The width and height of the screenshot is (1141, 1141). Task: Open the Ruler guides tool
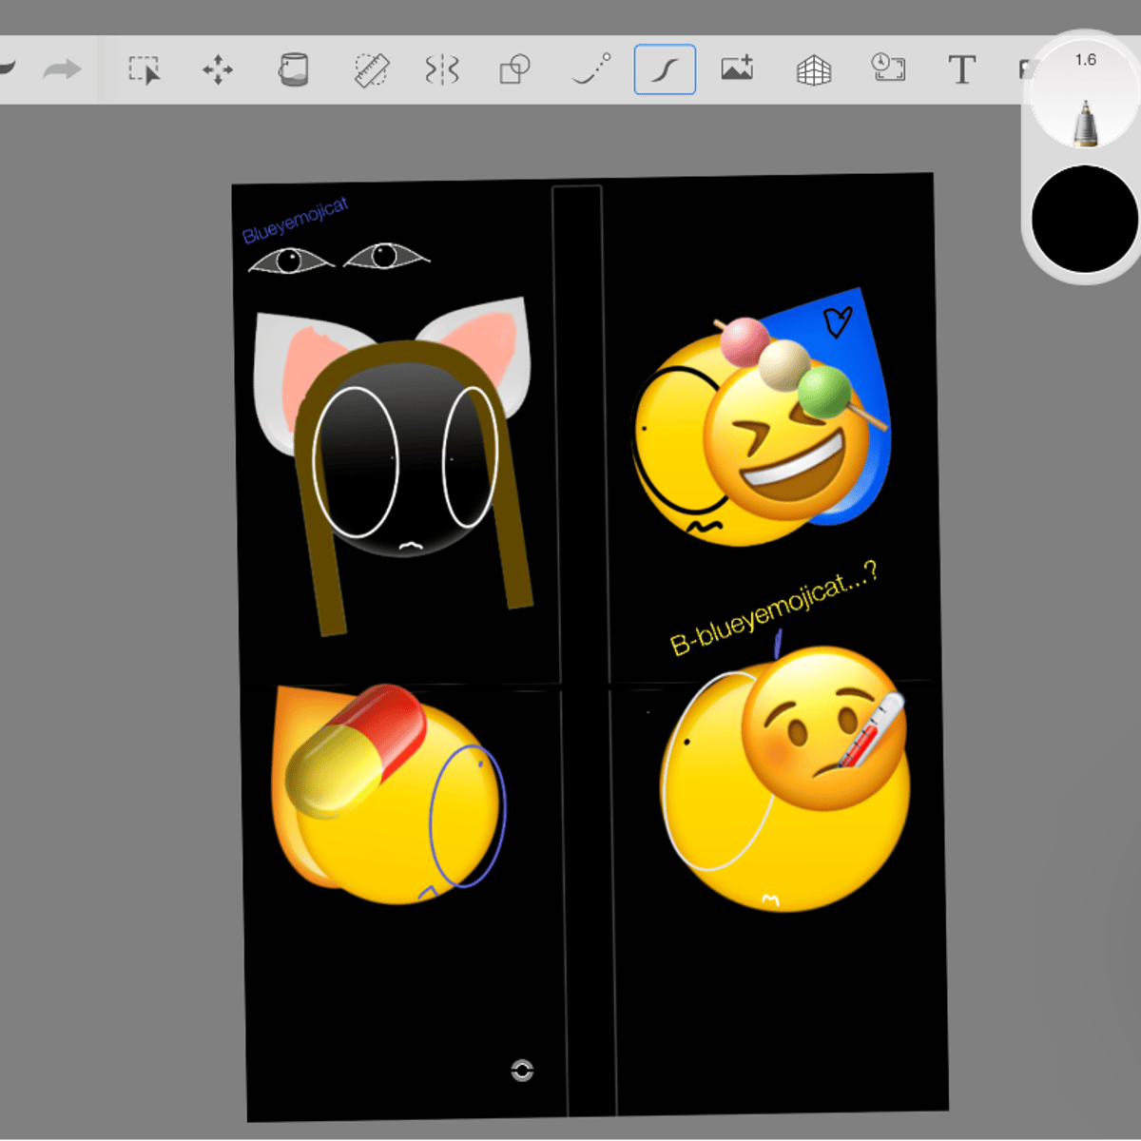click(x=371, y=69)
